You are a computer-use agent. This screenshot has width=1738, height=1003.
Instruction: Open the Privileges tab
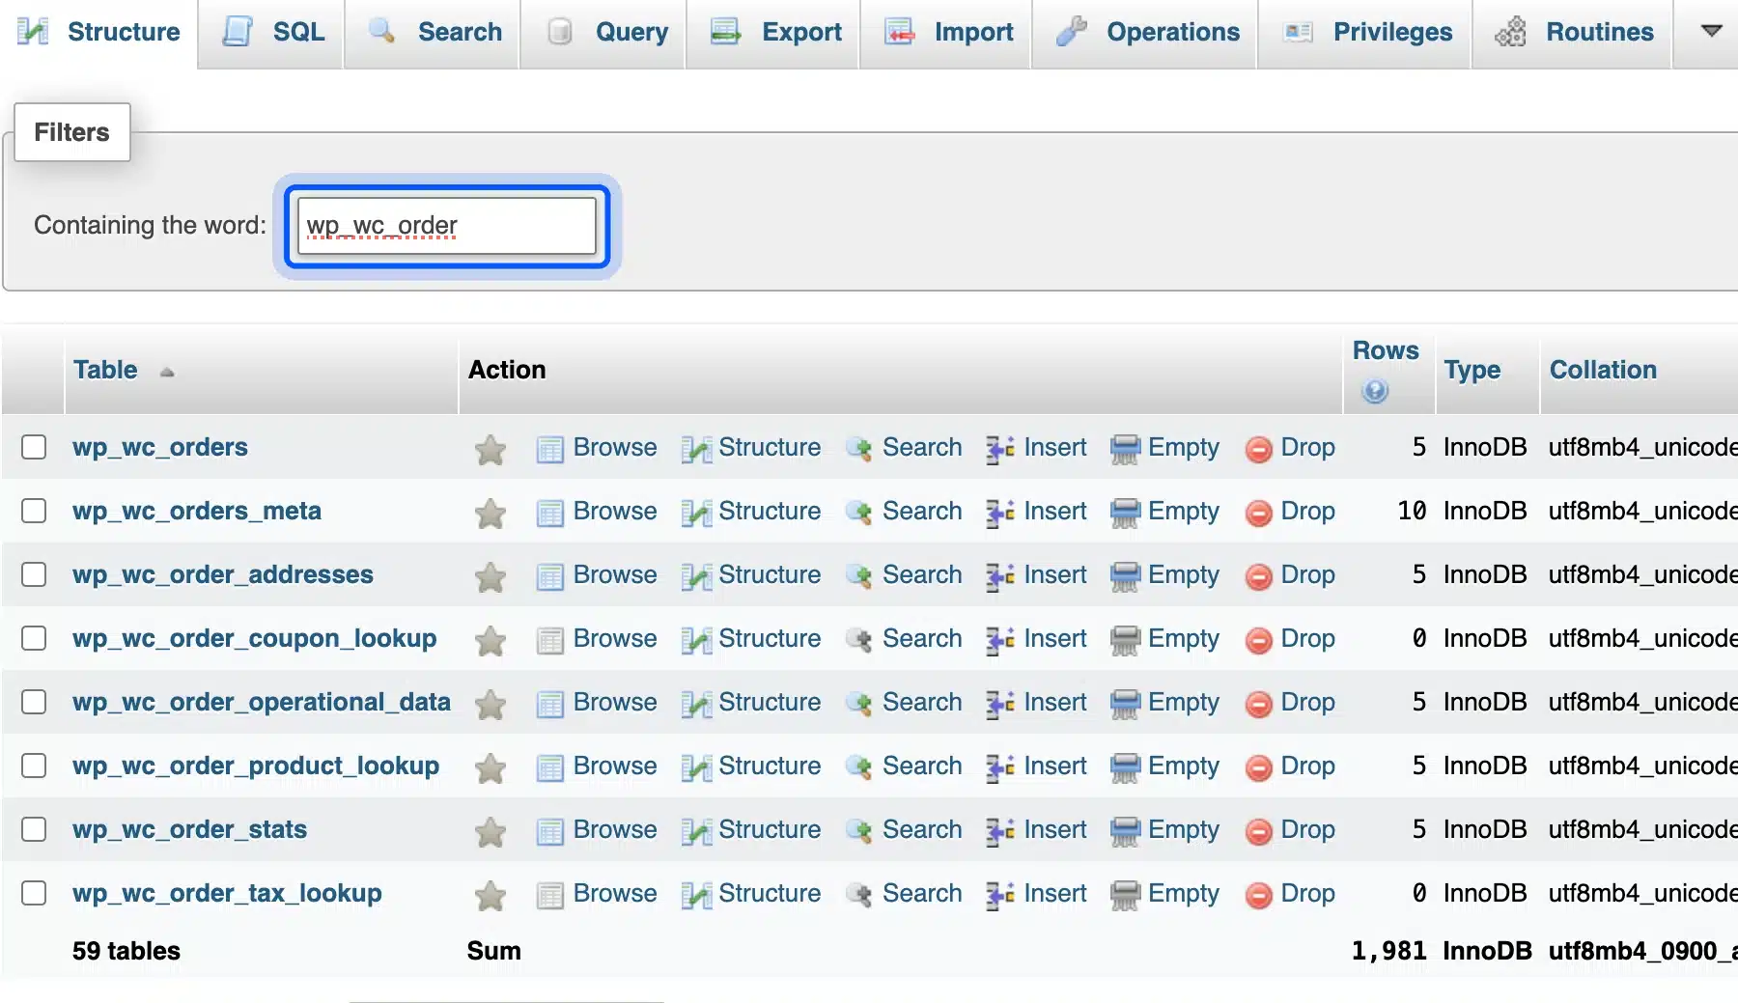coord(1365,33)
